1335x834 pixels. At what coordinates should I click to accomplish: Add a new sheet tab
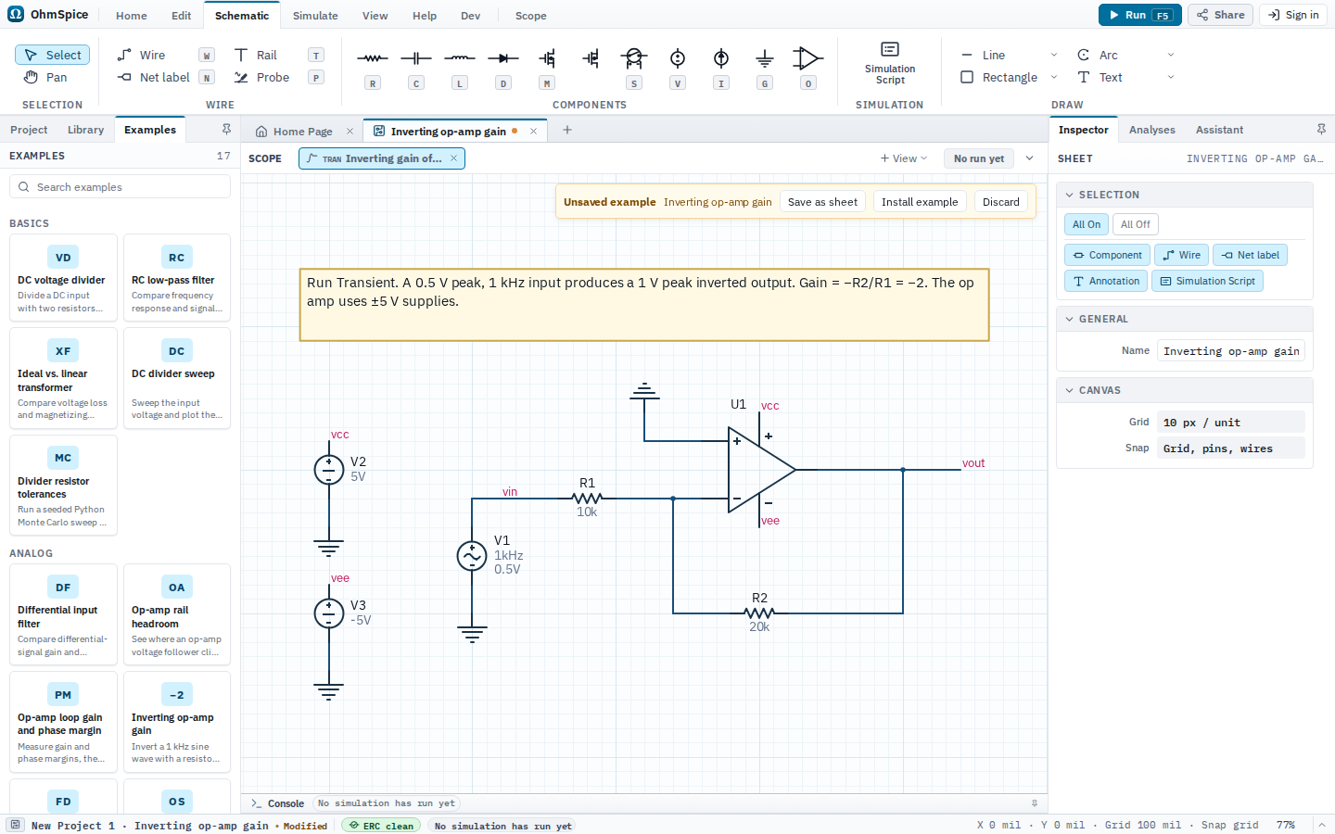567,131
